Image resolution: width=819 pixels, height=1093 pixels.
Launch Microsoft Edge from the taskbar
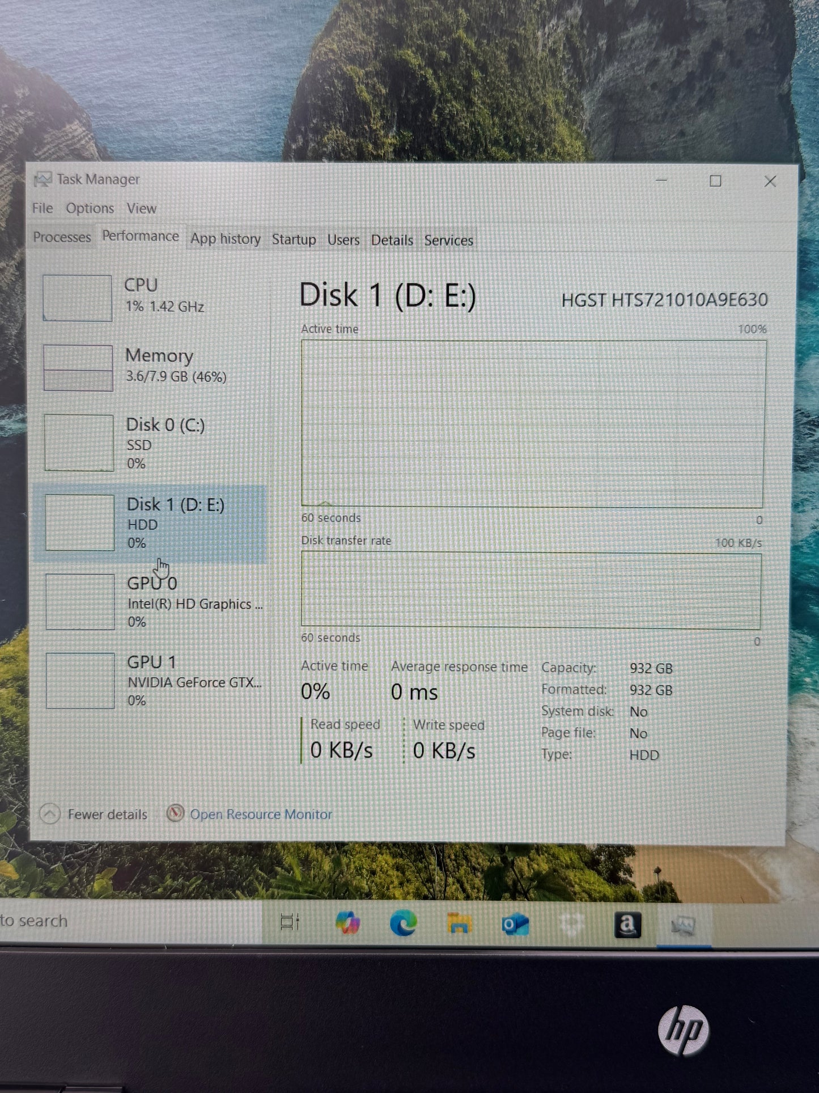pyautogui.click(x=404, y=923)
